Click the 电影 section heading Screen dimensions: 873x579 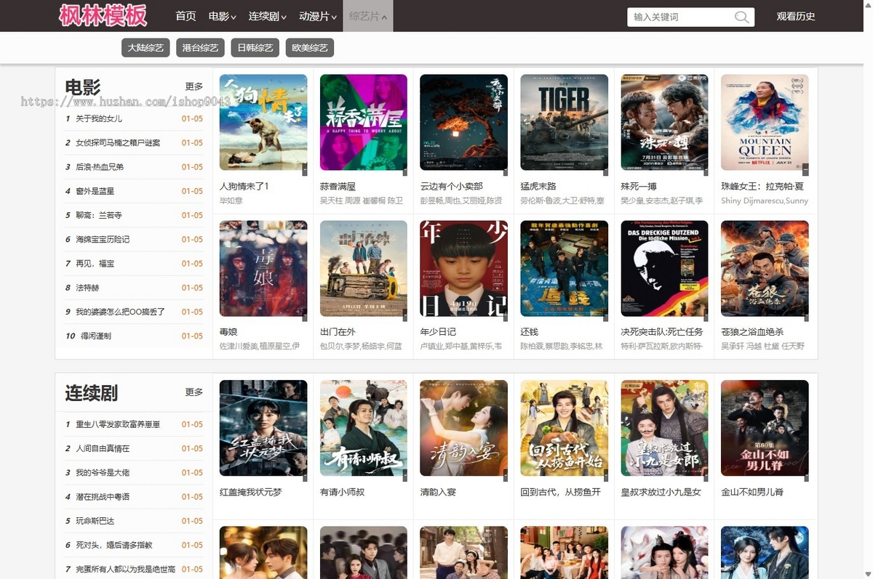[83, 87]
